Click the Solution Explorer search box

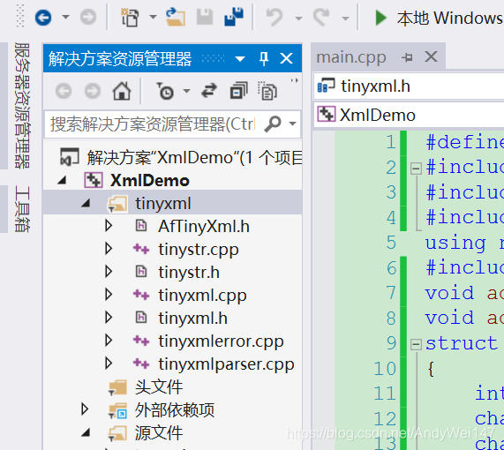pyautogui.click(x=172, y=124)
